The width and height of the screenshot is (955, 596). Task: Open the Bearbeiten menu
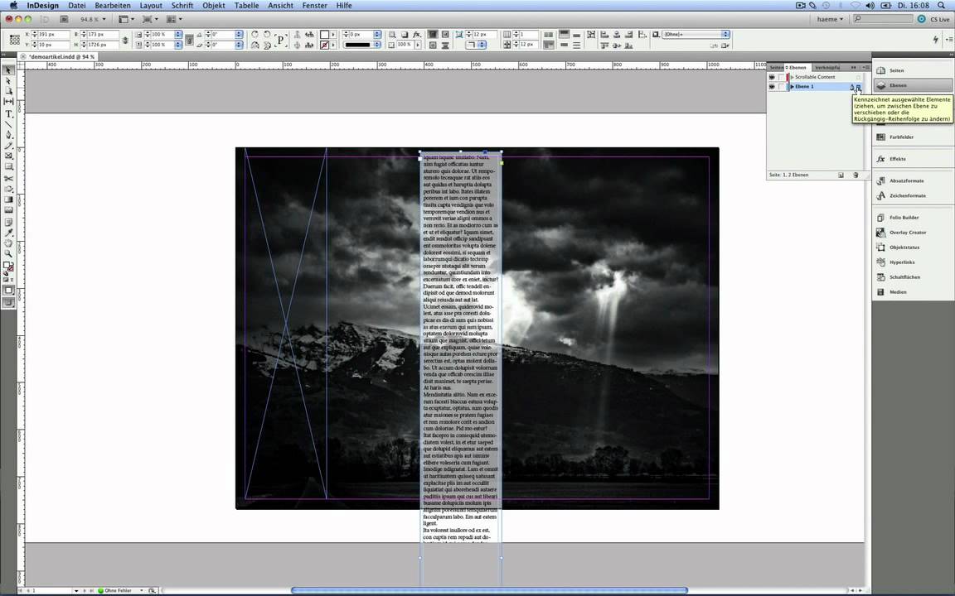click(113, 6)
